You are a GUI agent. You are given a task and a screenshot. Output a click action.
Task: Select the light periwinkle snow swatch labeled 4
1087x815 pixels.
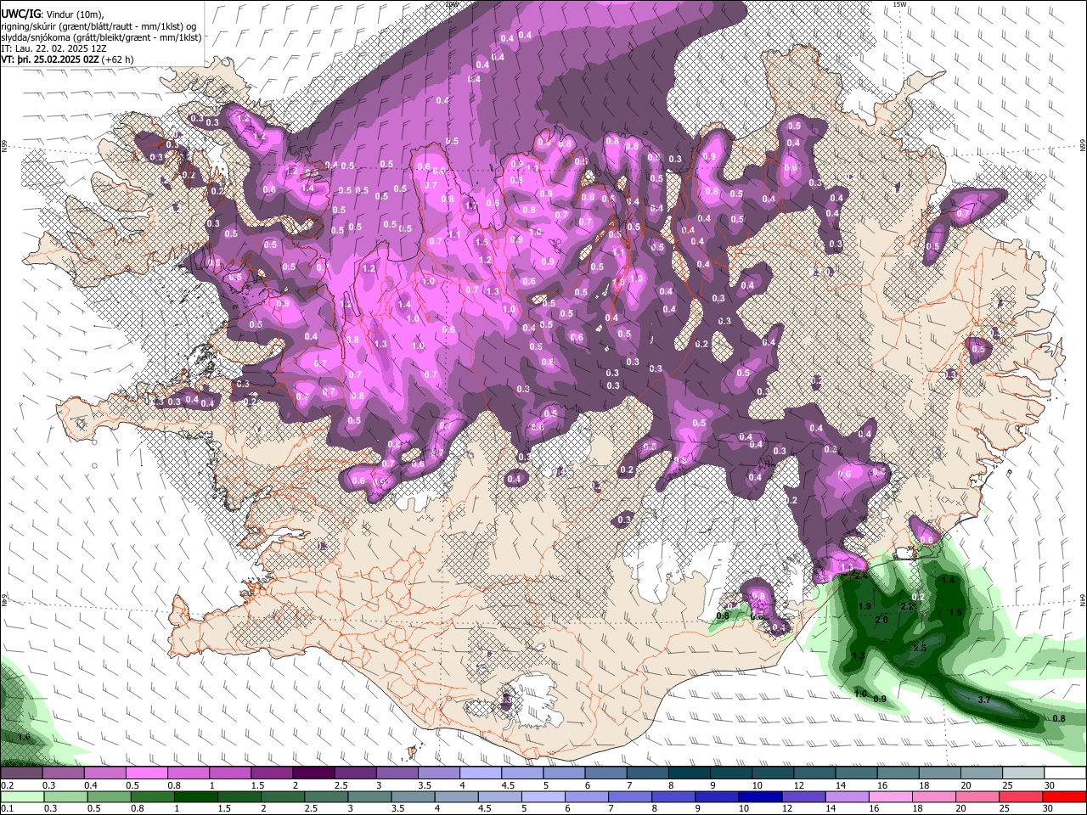481,773
